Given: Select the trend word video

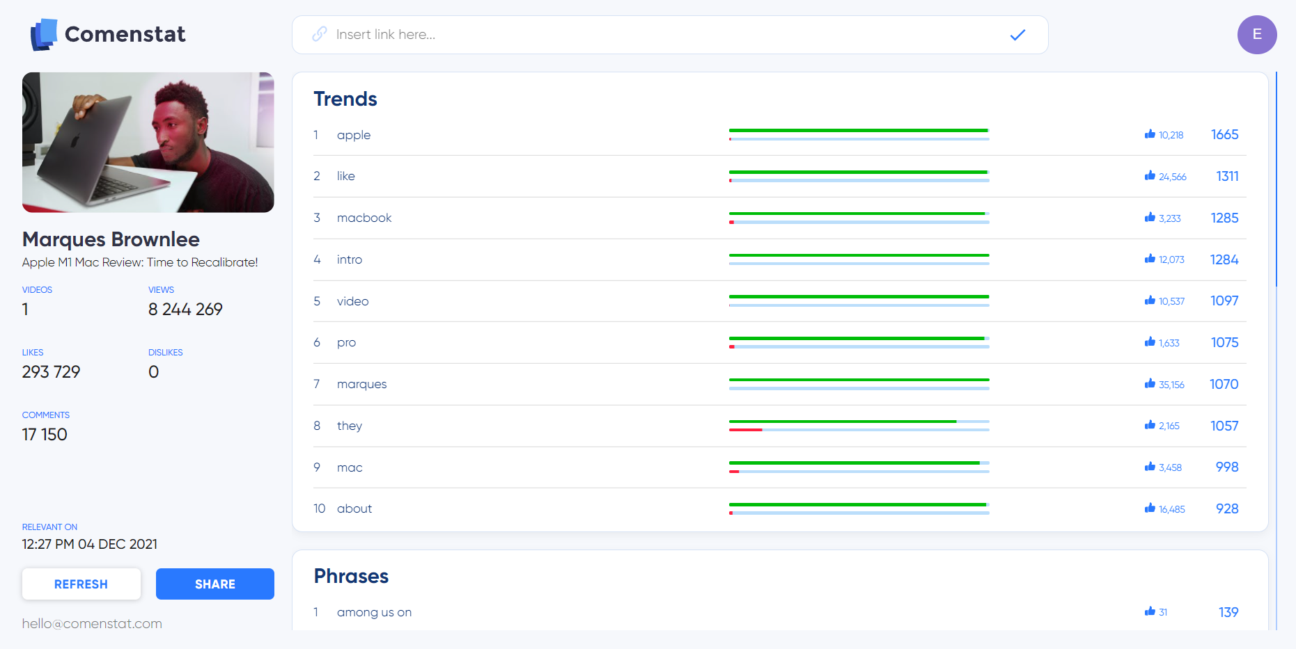Looking at the screenshot, I should 353,301.
